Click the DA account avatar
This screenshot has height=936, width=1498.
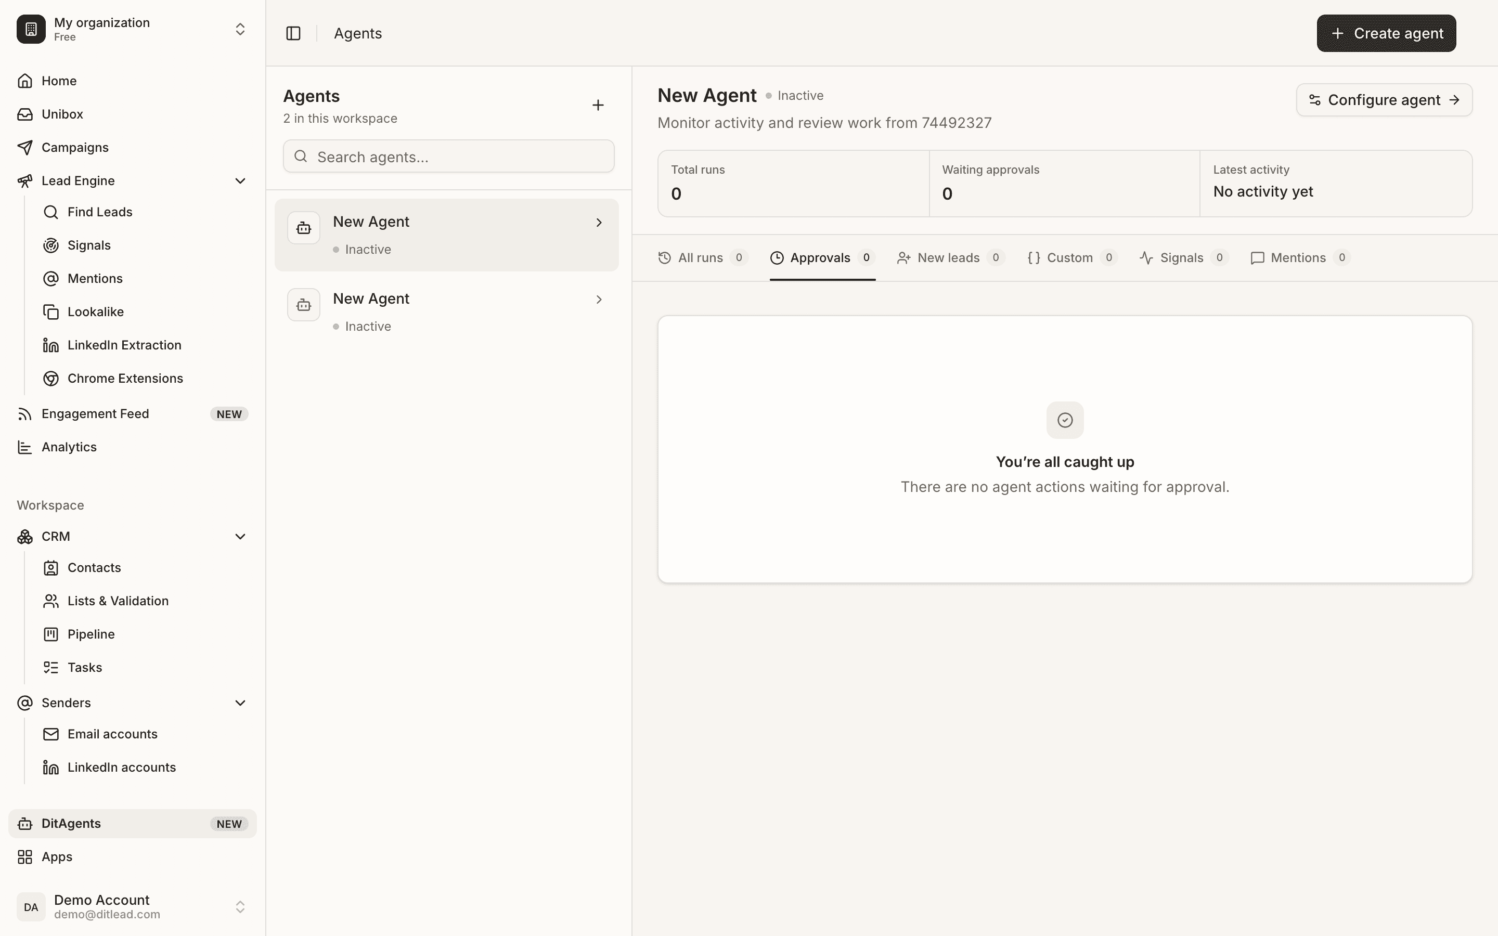pyautogui.click(x=31, y=907)
